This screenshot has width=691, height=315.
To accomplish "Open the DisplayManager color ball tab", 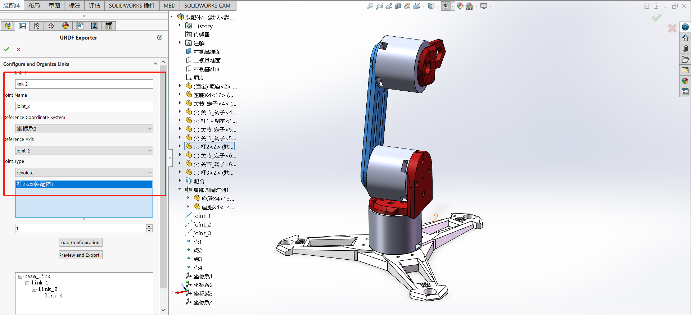I will [66, 26].
